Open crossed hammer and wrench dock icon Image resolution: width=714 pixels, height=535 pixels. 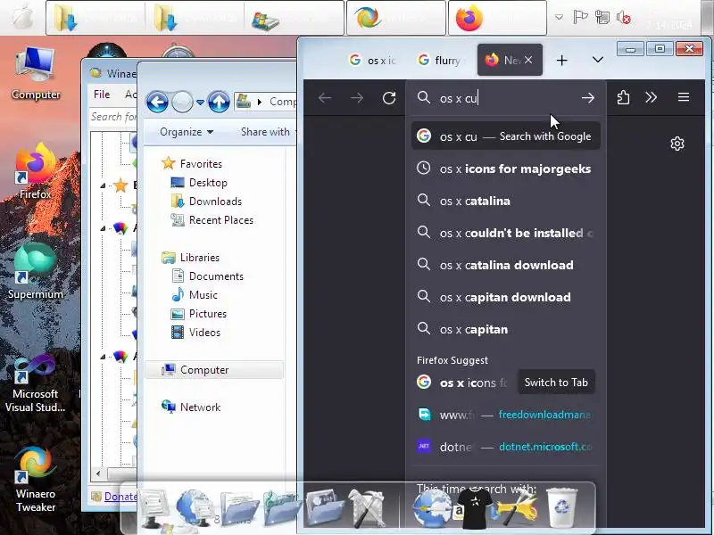pos(368,507)
